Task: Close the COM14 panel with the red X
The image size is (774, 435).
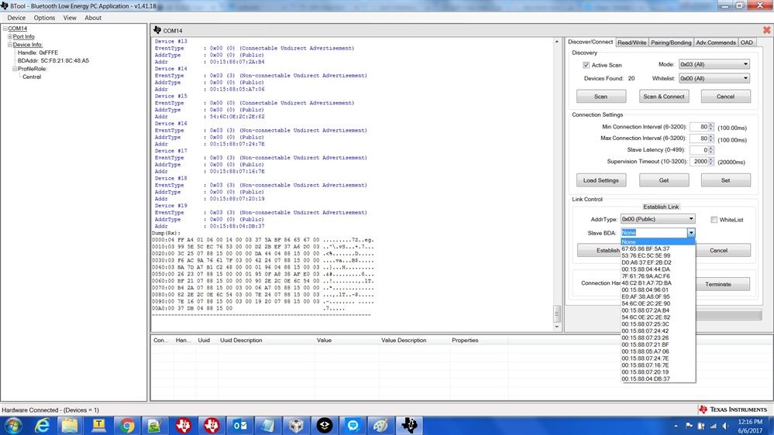Action: point(766,30)
